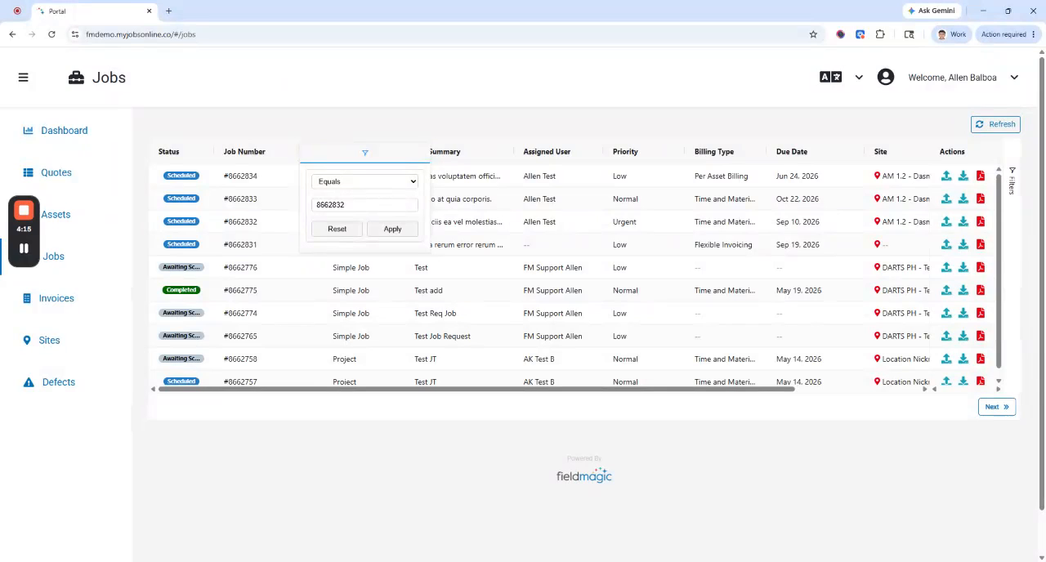Reload the page in the browser toolbar

click(x=51, y=34)
